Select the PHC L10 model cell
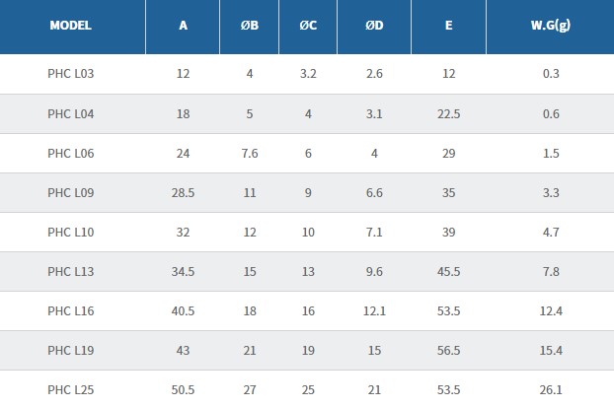The height and width of the screenshot is (407, 614). tap(71, 232)
